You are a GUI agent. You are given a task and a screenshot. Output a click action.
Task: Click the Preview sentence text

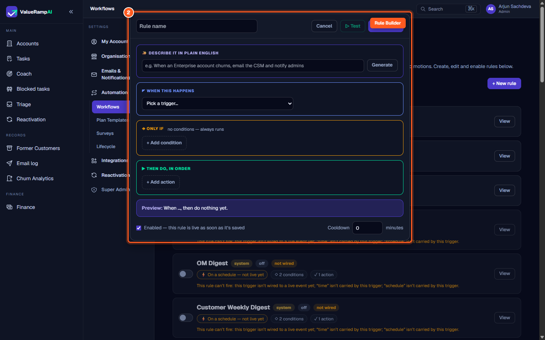click(185, 208)
